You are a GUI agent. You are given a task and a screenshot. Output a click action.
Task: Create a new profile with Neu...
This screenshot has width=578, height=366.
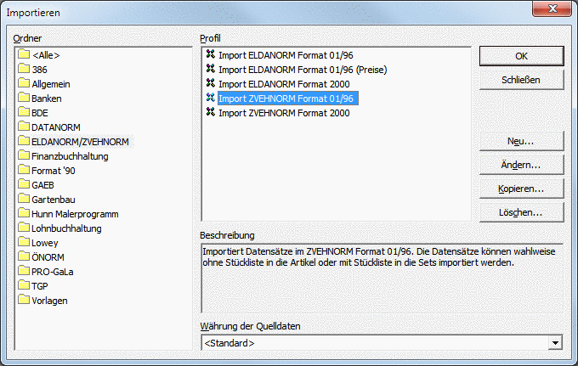coord(522,141)
